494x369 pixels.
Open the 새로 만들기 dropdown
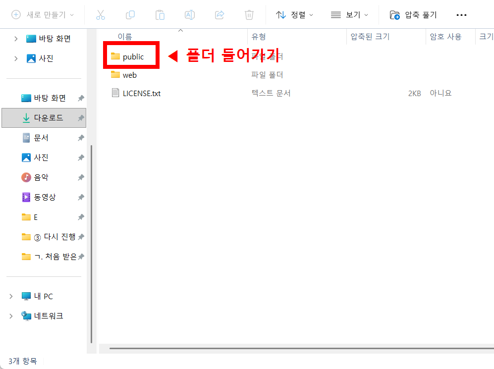[43, 15]
